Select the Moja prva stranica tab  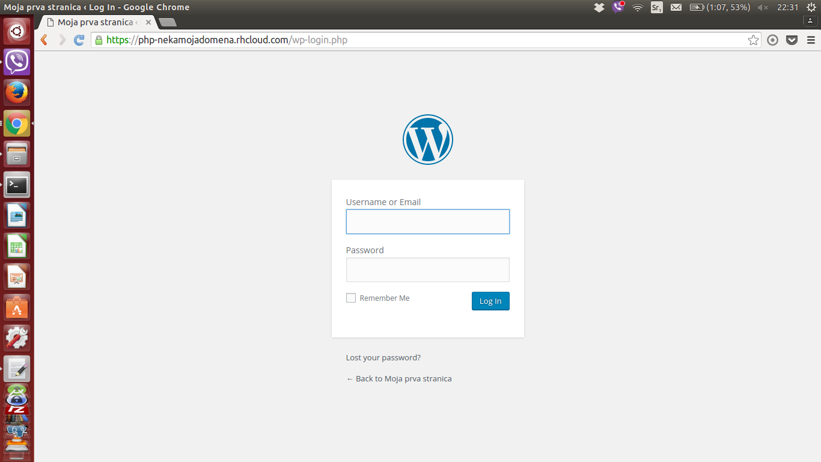coord(95,22)
